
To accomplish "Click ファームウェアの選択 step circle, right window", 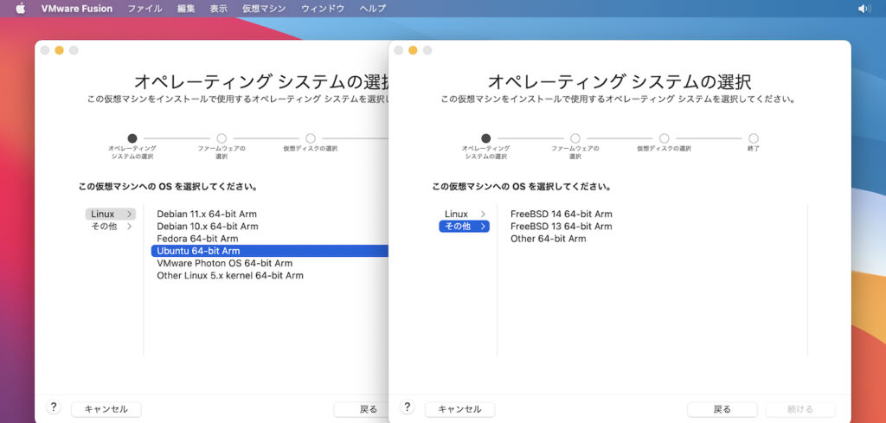I will coord(575,138).
